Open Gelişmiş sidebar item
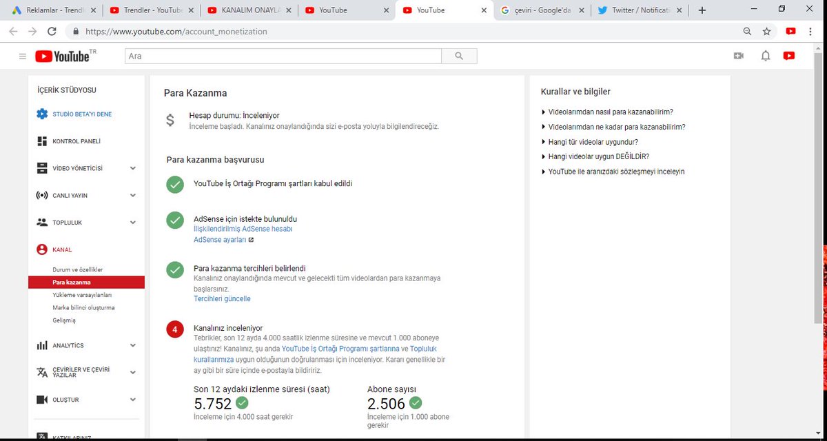This screenshot has width=827, height=441. click(x=64, y=320)
